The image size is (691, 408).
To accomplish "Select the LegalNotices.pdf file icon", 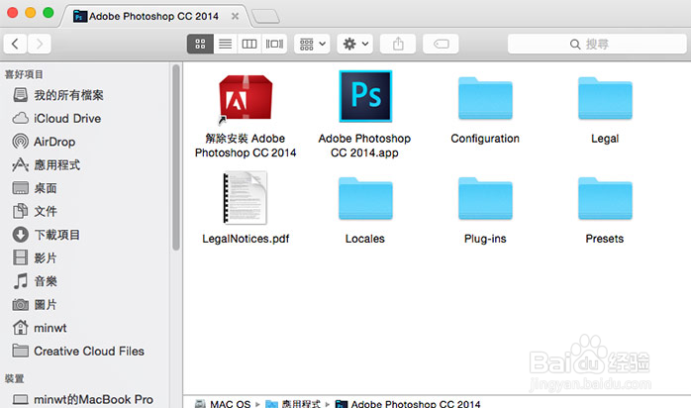I will [246, 198].
